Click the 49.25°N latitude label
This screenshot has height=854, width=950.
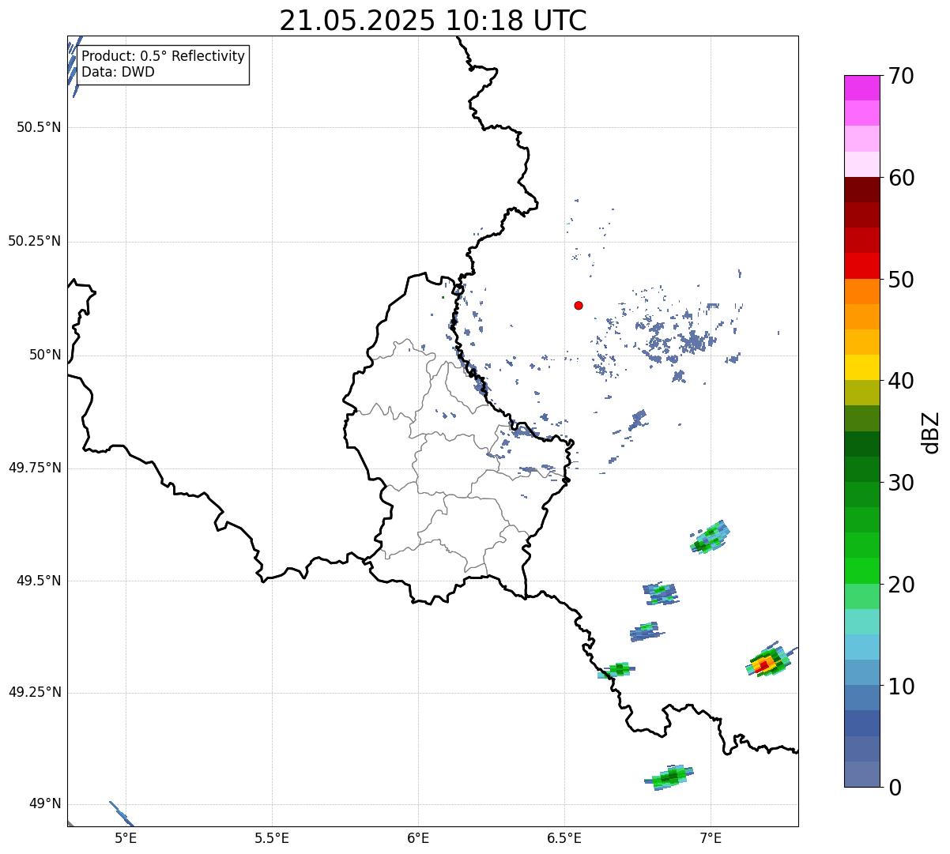pyautogui.click(x=35, y=693)
